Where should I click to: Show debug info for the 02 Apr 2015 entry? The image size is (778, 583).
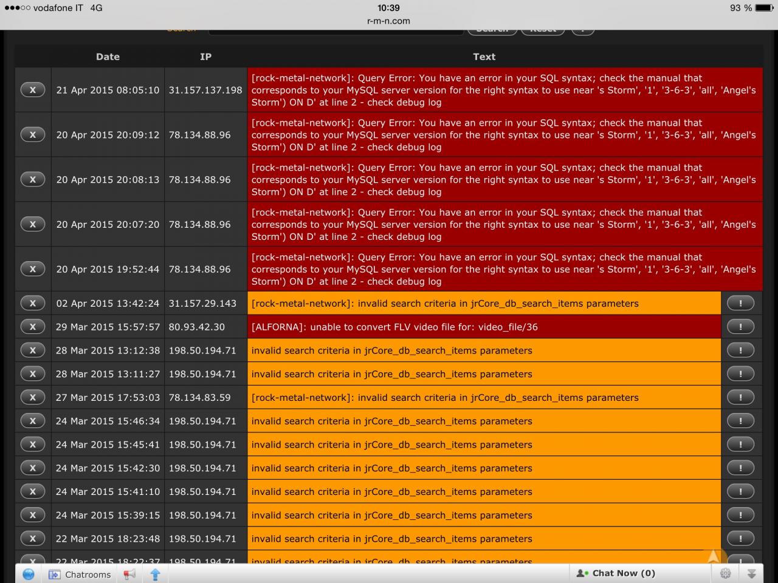click(740, 303)
